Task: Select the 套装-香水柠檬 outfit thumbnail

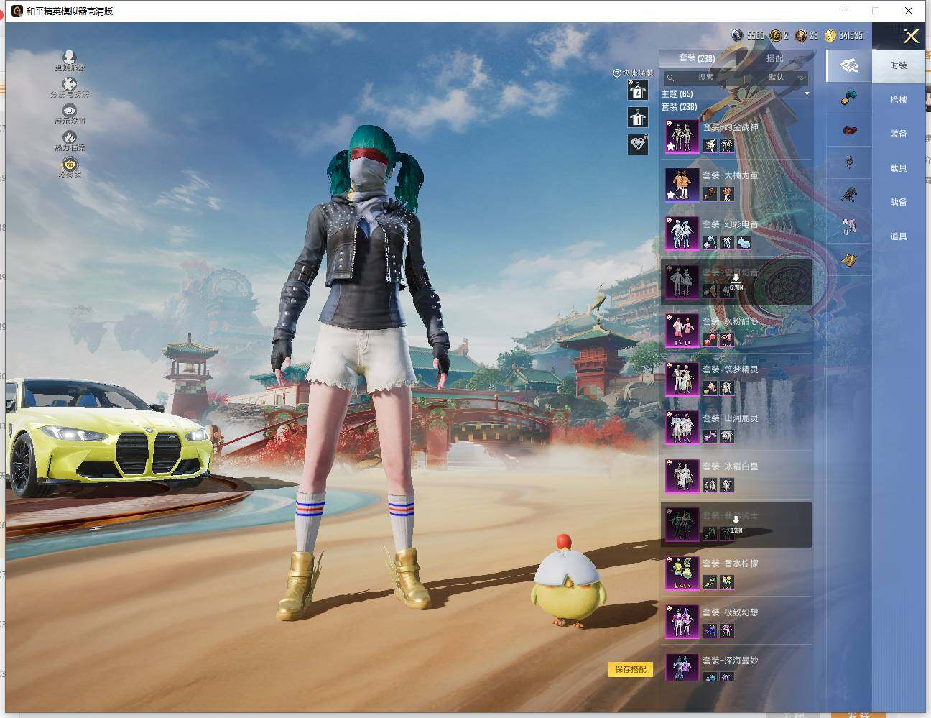Action: tap(682, 571)
